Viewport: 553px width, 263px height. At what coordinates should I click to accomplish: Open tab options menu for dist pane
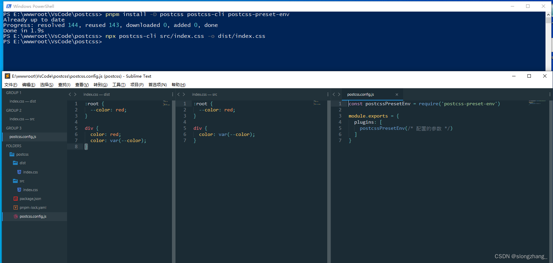[173, 94]
